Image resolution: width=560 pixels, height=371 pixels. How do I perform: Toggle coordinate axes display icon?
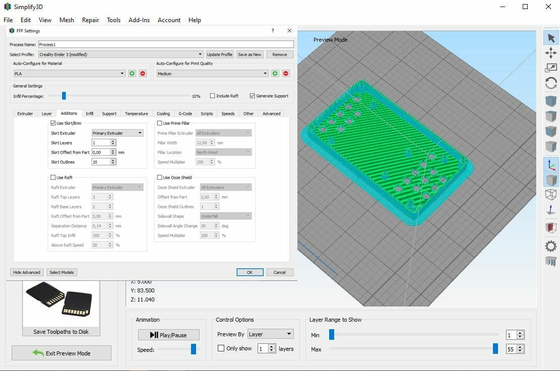[551, 165]
